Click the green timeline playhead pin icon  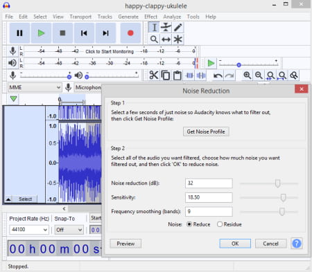click(x=14, y=99)
